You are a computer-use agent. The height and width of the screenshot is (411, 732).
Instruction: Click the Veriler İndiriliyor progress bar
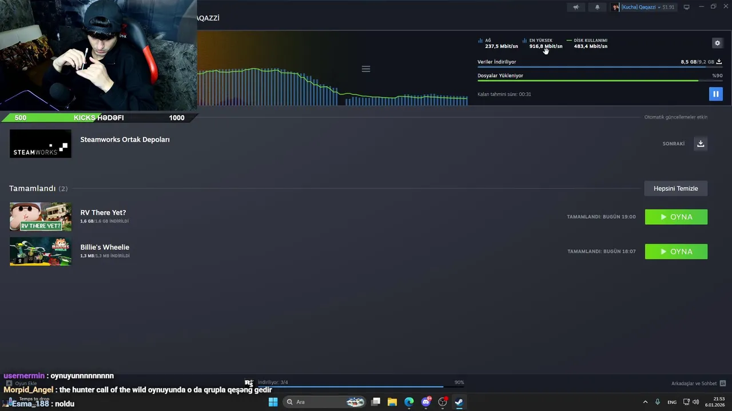click(x=600, y=67)
